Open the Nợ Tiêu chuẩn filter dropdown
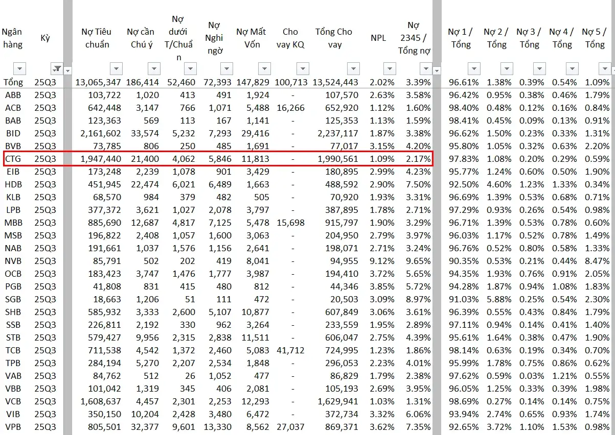 coord(117,68)
